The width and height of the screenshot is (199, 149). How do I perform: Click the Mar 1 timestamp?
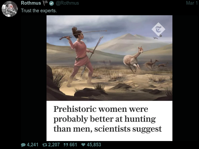pos(192,3)
